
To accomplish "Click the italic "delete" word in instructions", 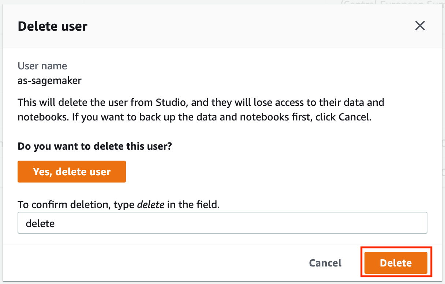I will (x=150, y=204).
